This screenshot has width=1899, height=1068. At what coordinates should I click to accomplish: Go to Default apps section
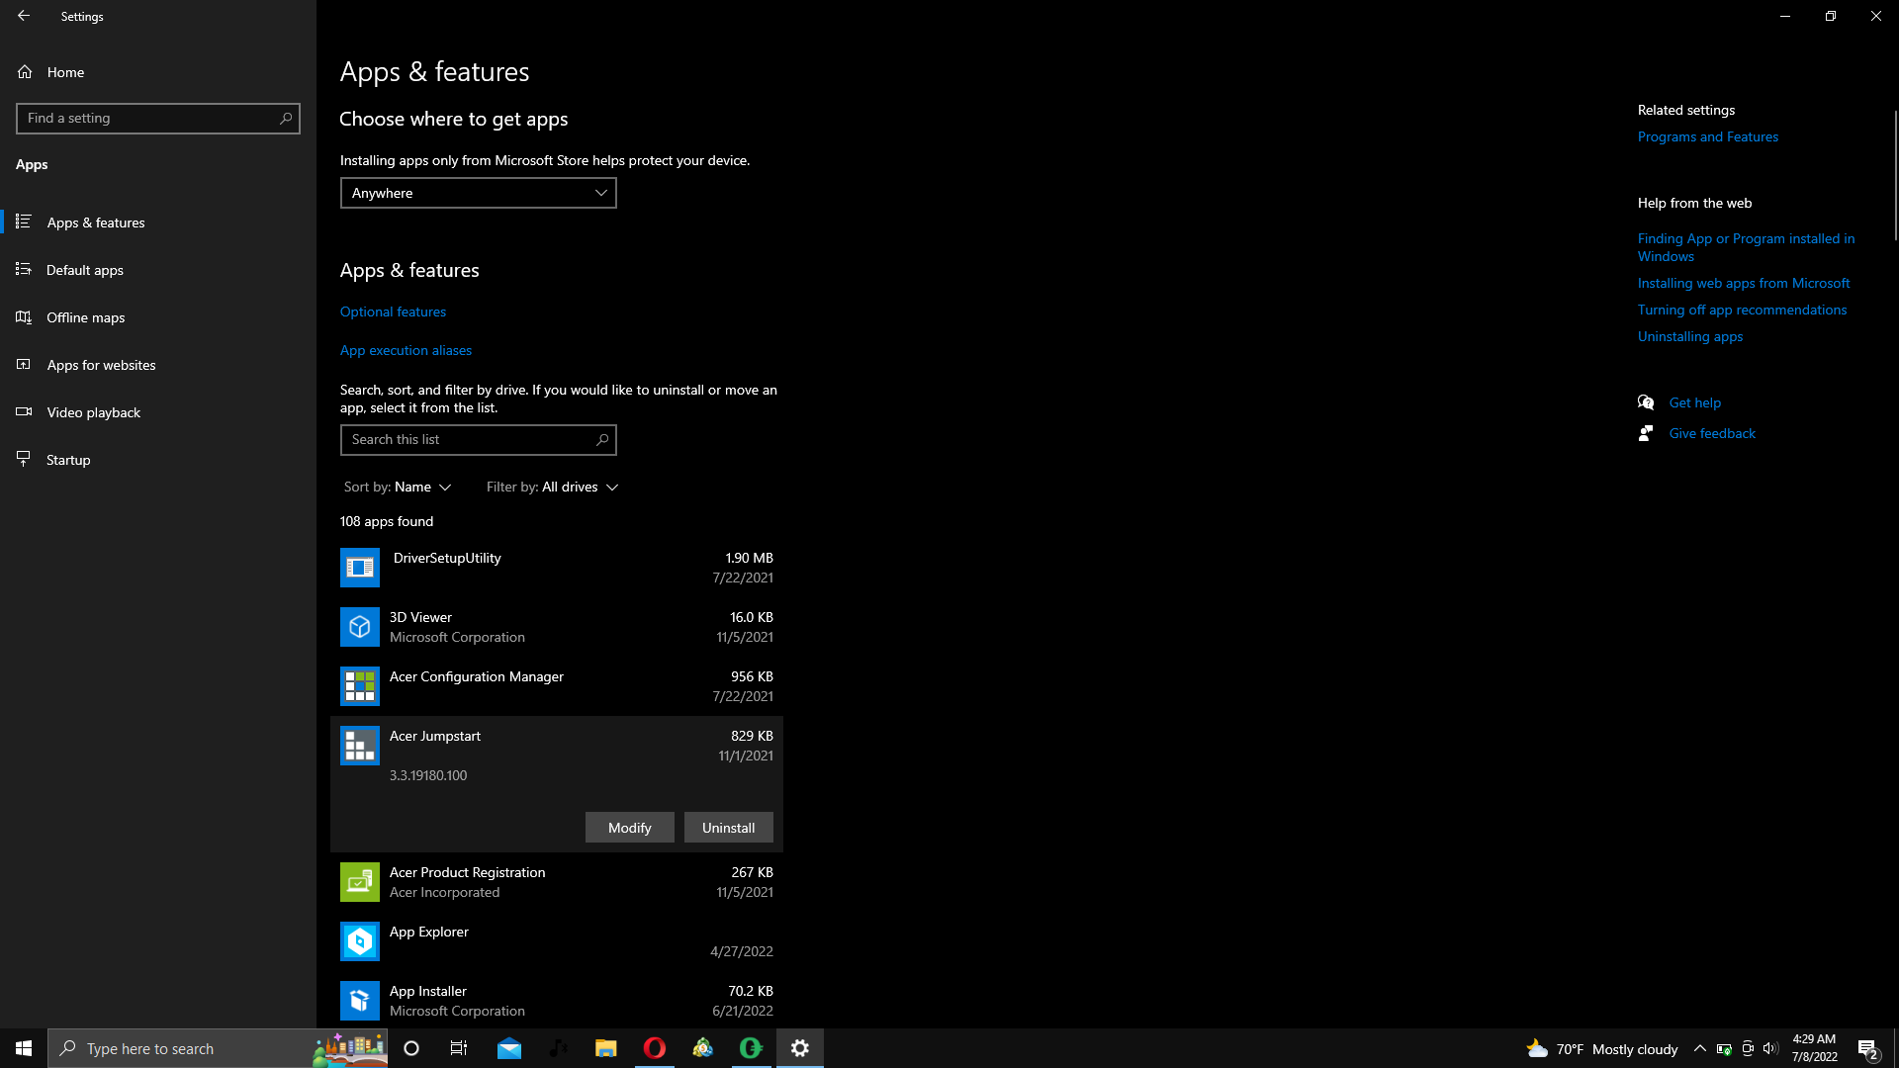[85, 270]
